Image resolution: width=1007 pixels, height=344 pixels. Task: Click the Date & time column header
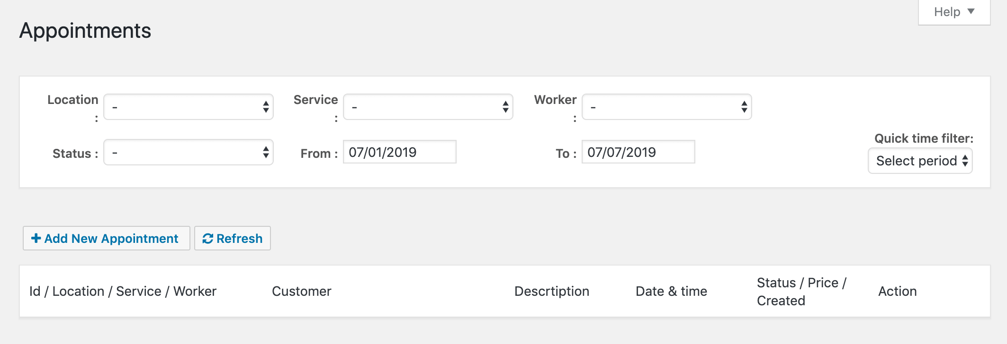[x=671, y=291]
